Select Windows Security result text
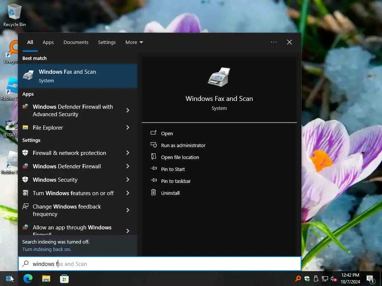 pos(55,179)
